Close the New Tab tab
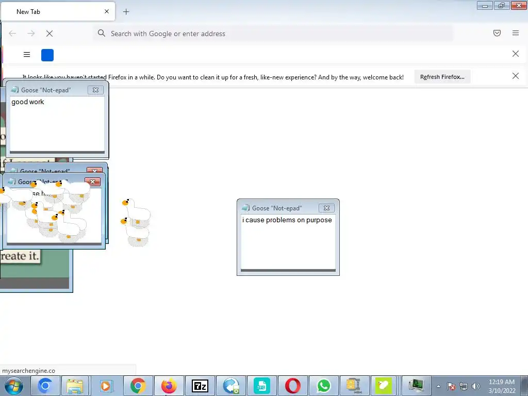The height and width of the screenshot is (396, 528). [107, 11]
